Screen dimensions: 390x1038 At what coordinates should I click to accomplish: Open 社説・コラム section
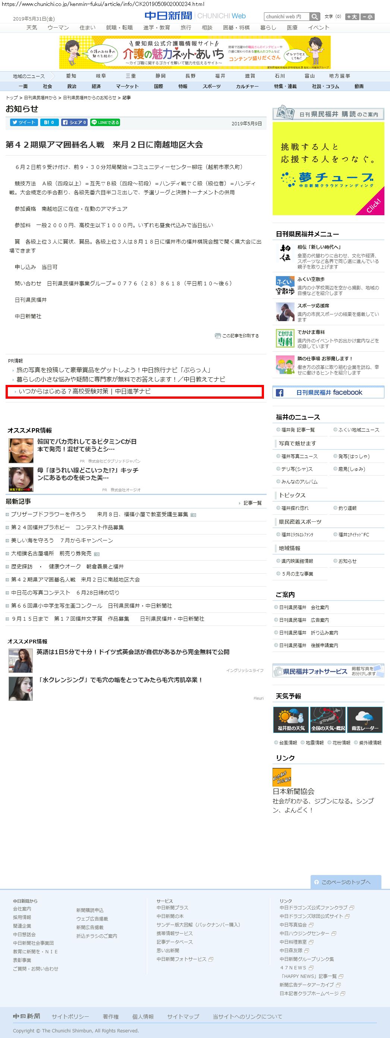click(325, 86)
